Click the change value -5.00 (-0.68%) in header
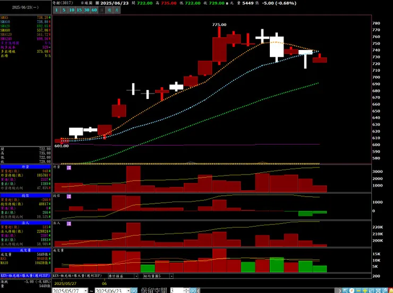Screen dimensions: 393x293 (279, 3)
